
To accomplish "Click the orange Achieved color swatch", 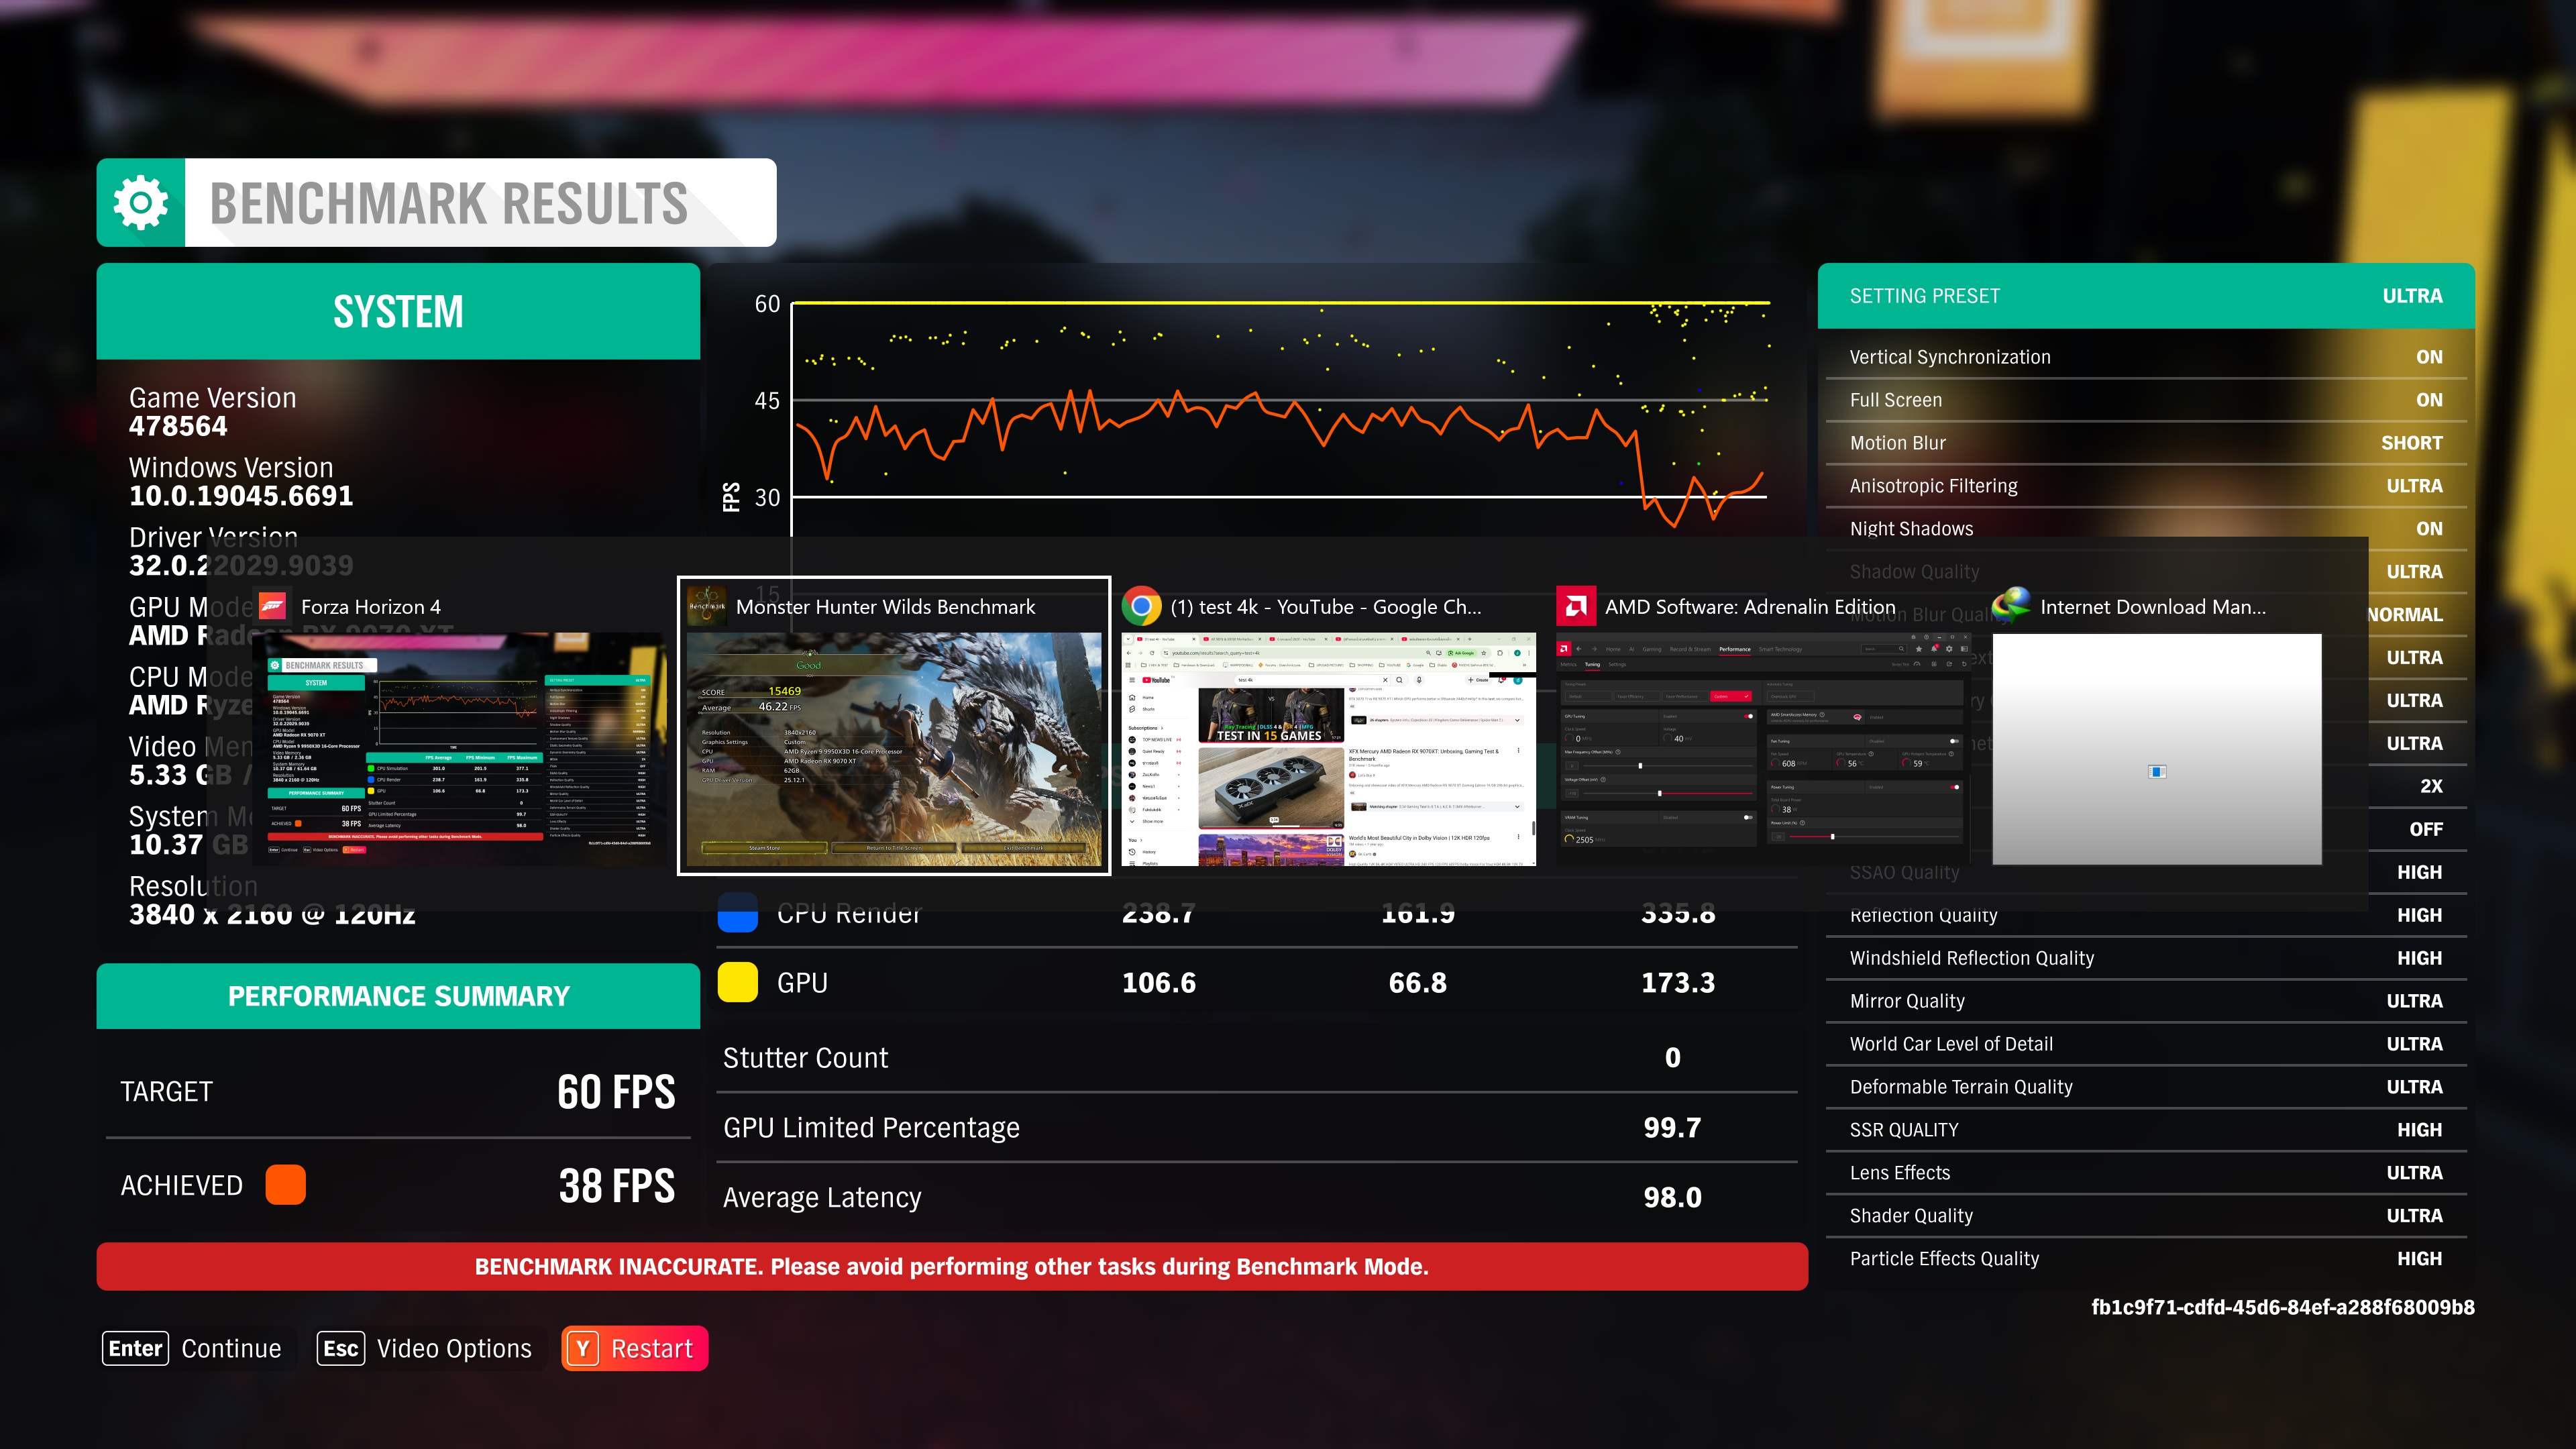I will [x=285, y=1185].
